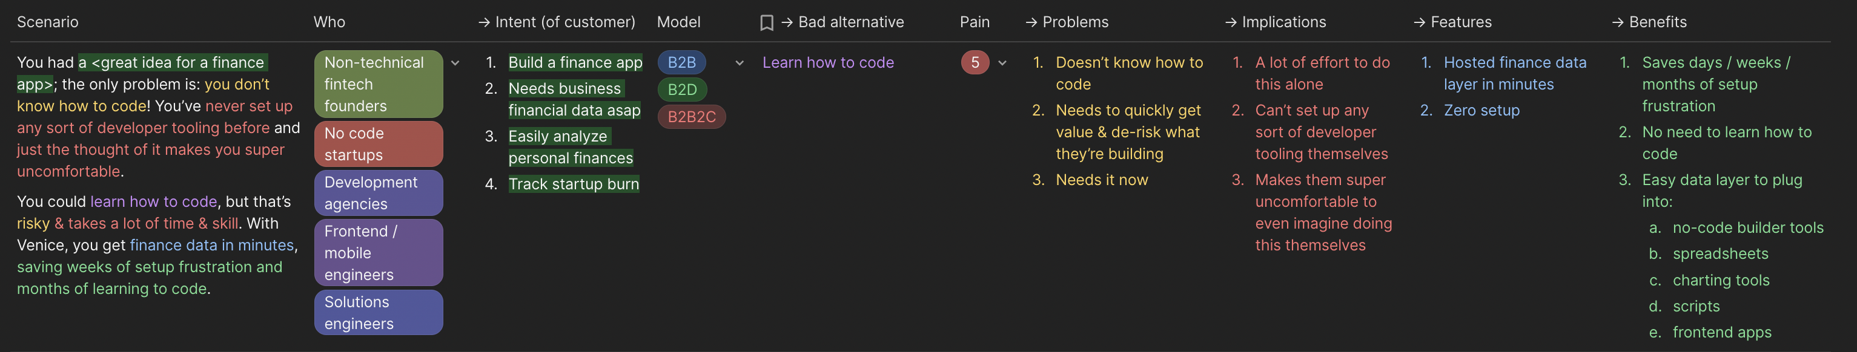Click the arrow icon beside Intent header
The width and height of the screenshot is (1857, 352).
[484, 23]
